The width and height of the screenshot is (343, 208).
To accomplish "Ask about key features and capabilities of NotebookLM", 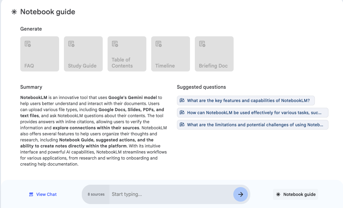I will 246,101.
